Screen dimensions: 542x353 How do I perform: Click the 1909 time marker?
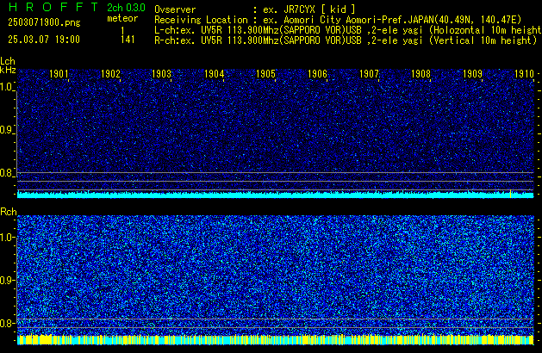472,74
